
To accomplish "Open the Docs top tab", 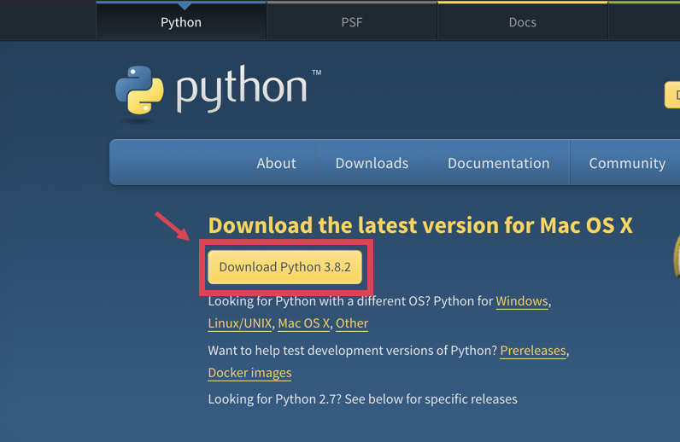I will (523, 22).
